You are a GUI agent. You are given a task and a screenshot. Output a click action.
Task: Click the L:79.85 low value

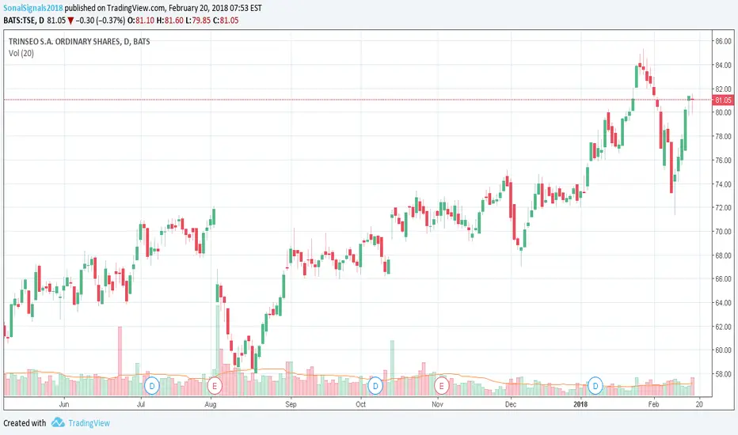coord(198,21)
